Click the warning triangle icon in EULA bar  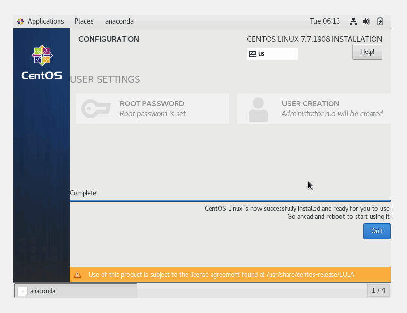pyautogui.click(x=77, y=274)
